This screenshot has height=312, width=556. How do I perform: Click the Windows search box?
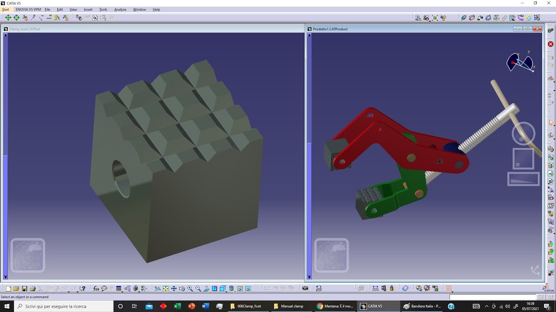point(64,306)
